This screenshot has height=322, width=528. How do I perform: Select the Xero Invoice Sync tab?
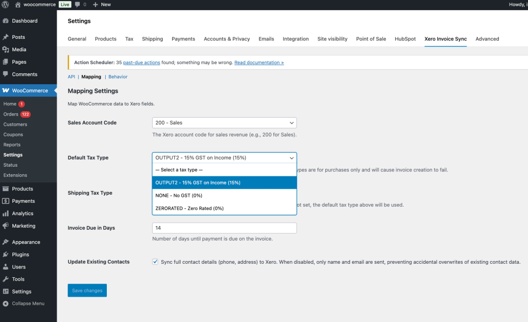click(445, 39)
